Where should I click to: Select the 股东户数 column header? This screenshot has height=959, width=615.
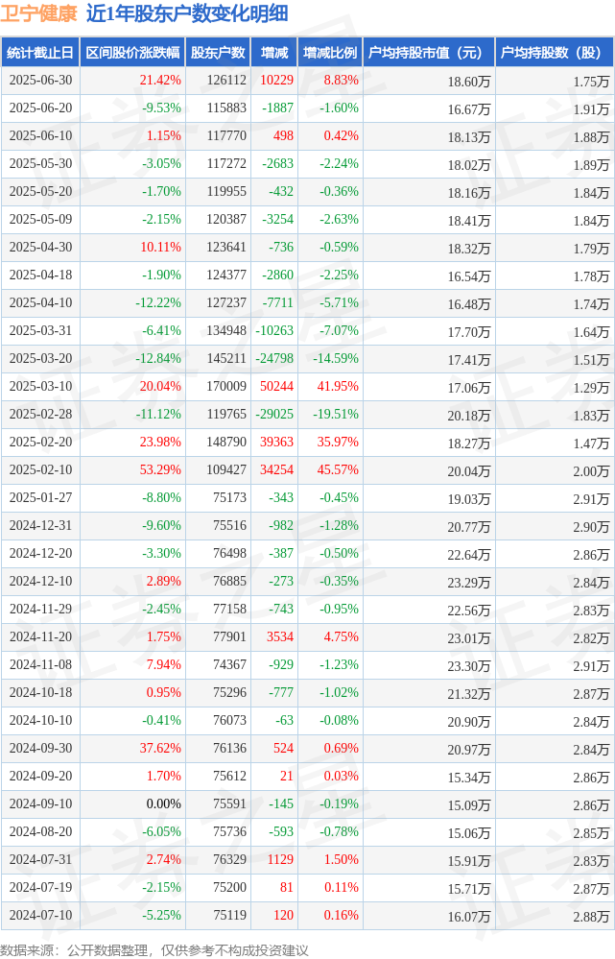218,53
